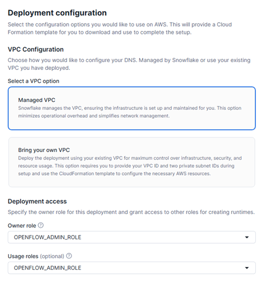Click the Owner role field label
The image size is (262, 281).
[x=22, y=226]
